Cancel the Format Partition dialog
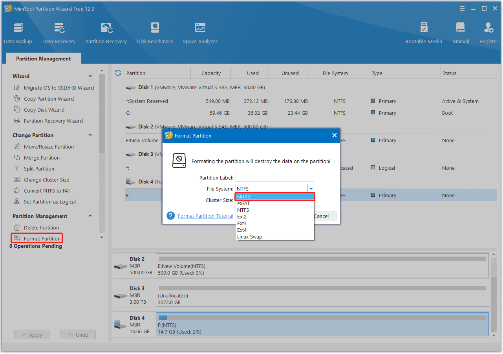The height and width of the screenshot is (354, 503). coord(324,216)
